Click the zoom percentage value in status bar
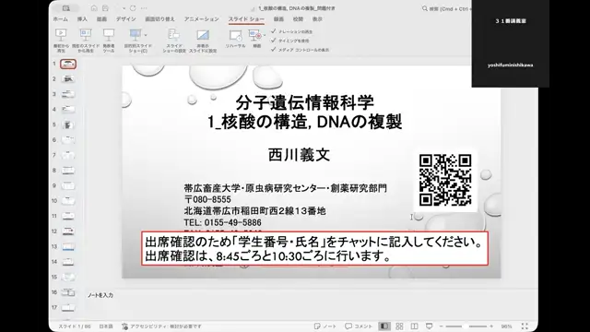 click(x=506, y=326)
